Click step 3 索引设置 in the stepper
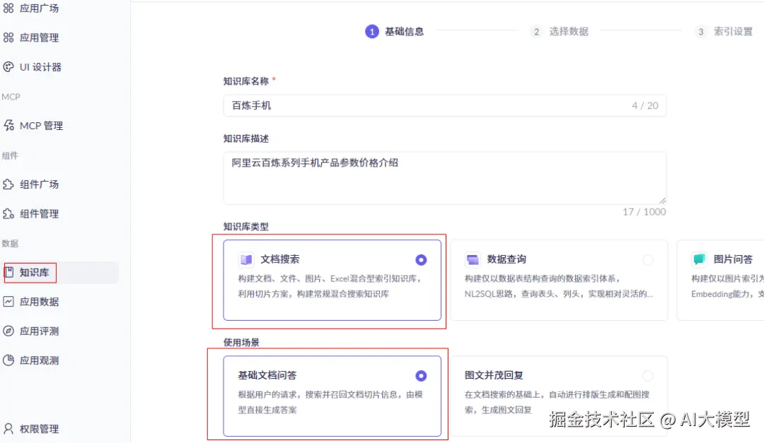 coord(724,32)
